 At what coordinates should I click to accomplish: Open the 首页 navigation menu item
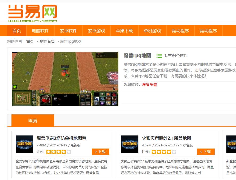[x=17, y=31]
